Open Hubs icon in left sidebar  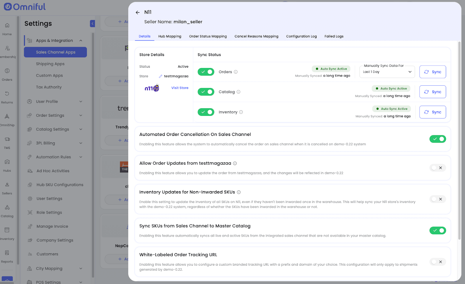click(7, 165)
